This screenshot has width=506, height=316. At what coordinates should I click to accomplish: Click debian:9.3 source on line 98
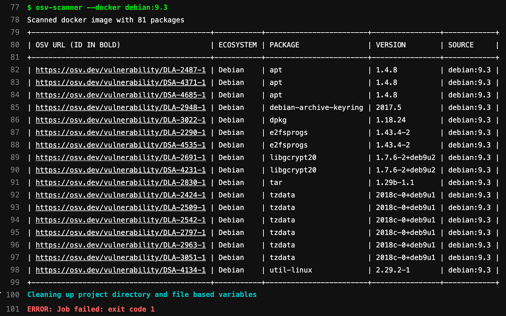point(469,270)
